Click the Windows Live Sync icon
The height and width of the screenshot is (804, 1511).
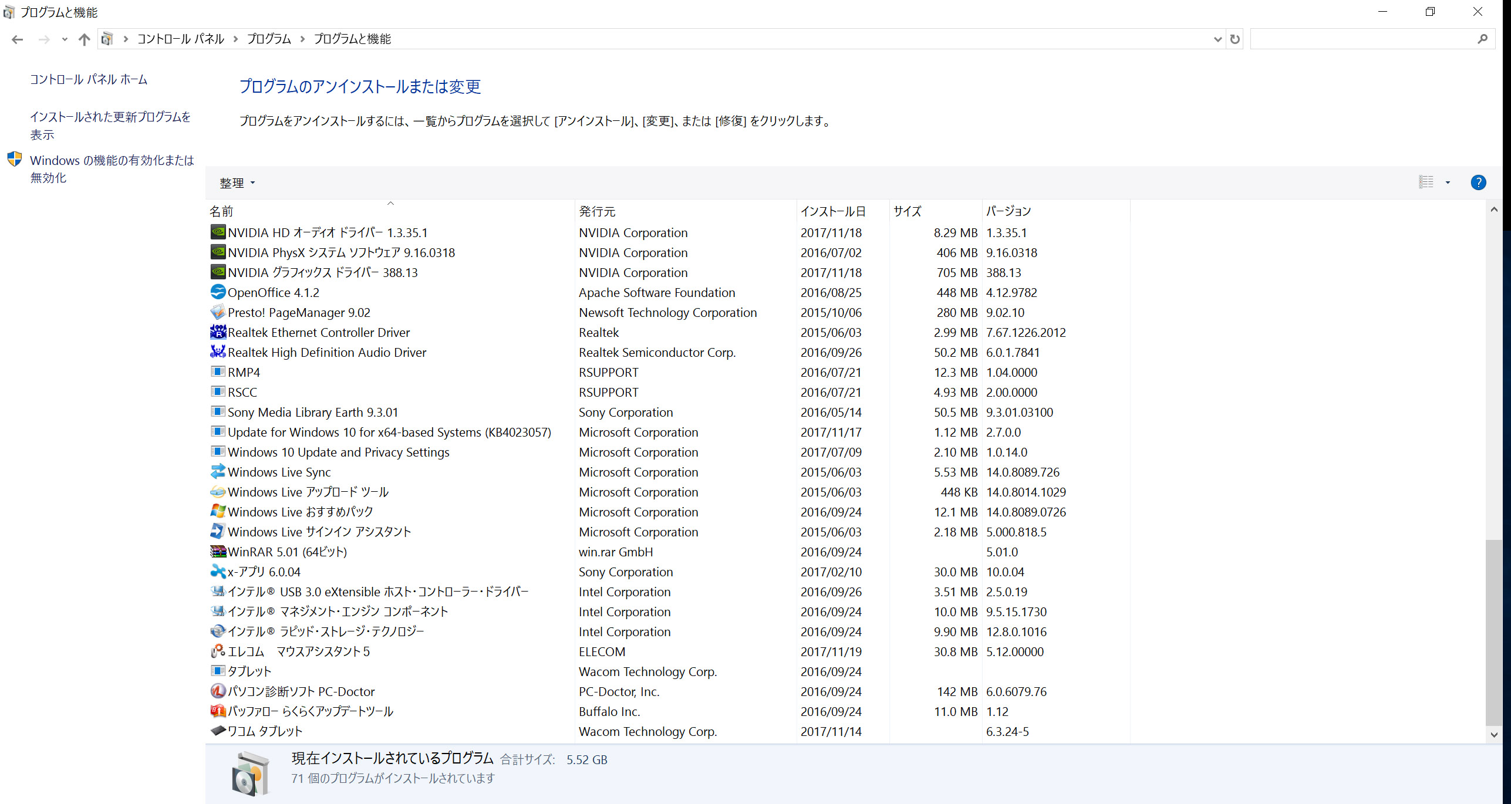218,471
